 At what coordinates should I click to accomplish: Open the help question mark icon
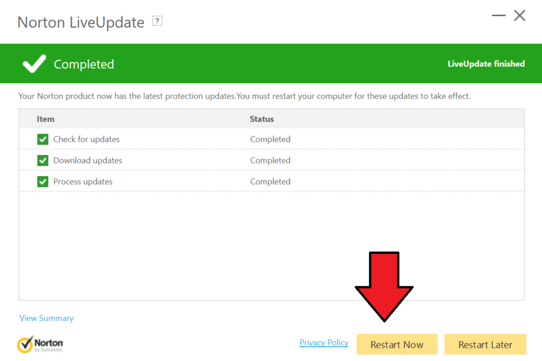157,21
